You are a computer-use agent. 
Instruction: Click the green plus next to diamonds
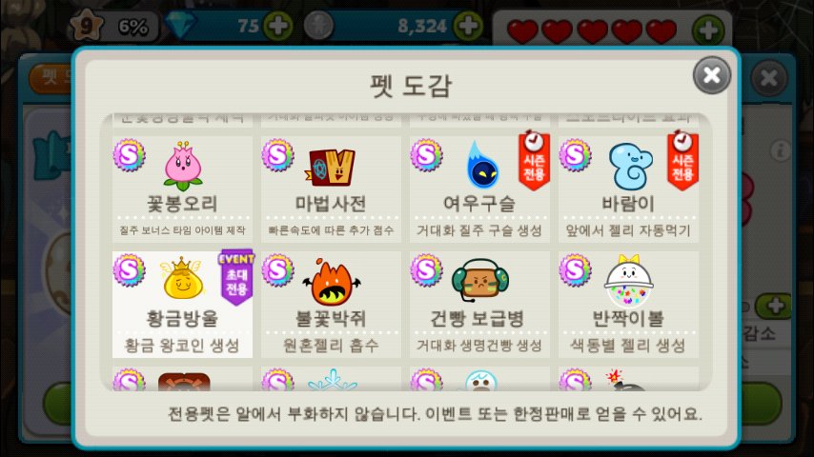click(x=277, y=26)
